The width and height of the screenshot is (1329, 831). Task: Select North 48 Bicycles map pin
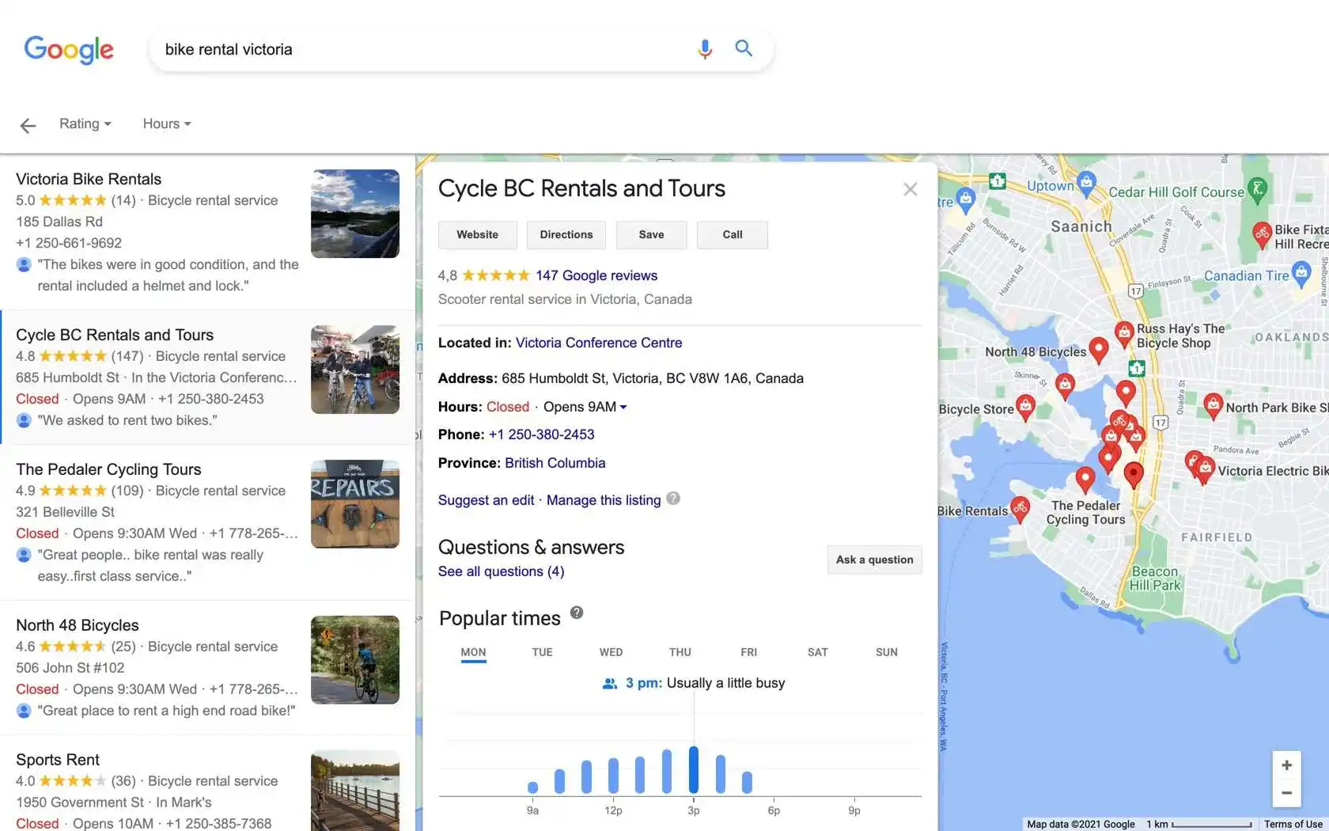(x=1098, y=348)
